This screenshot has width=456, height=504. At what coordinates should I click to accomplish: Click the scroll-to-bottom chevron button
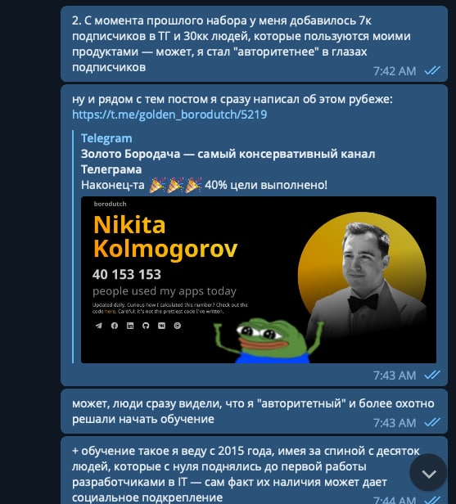pos(428,473)
